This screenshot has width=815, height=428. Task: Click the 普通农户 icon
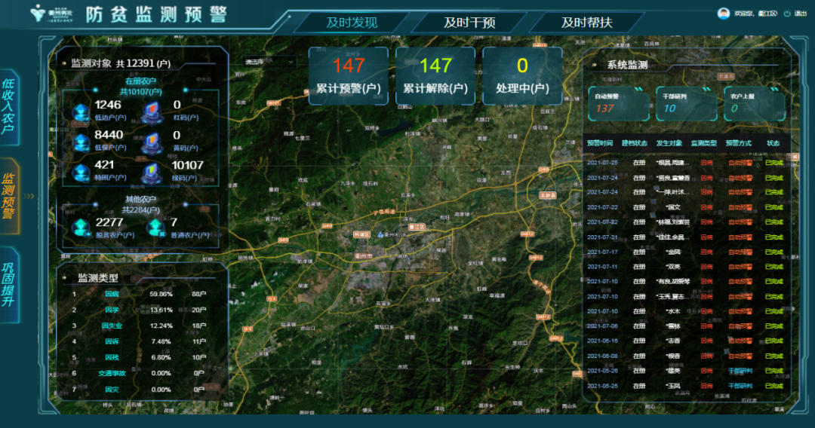pos(156,228)
